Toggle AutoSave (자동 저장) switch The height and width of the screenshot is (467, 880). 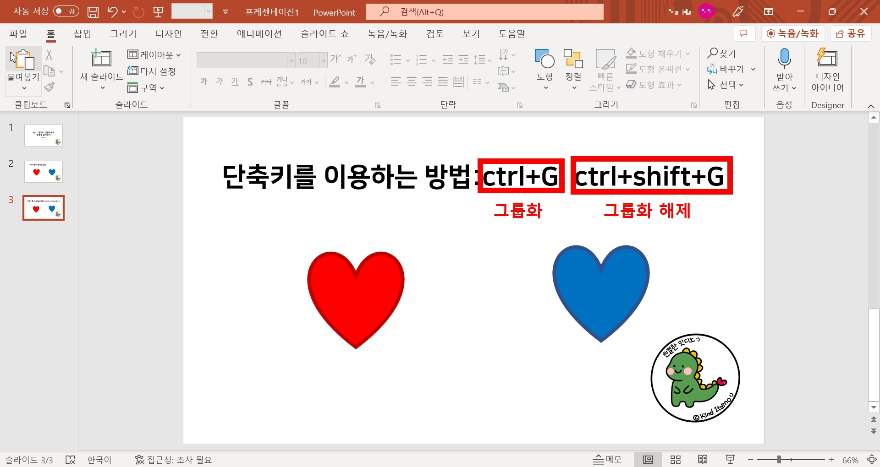click(x=66, y=11)
